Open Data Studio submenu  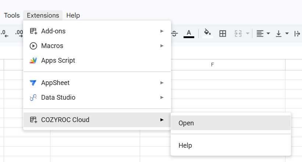(97, 97)
